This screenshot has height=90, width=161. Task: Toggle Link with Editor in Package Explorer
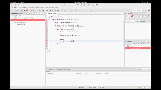[32, 13]
